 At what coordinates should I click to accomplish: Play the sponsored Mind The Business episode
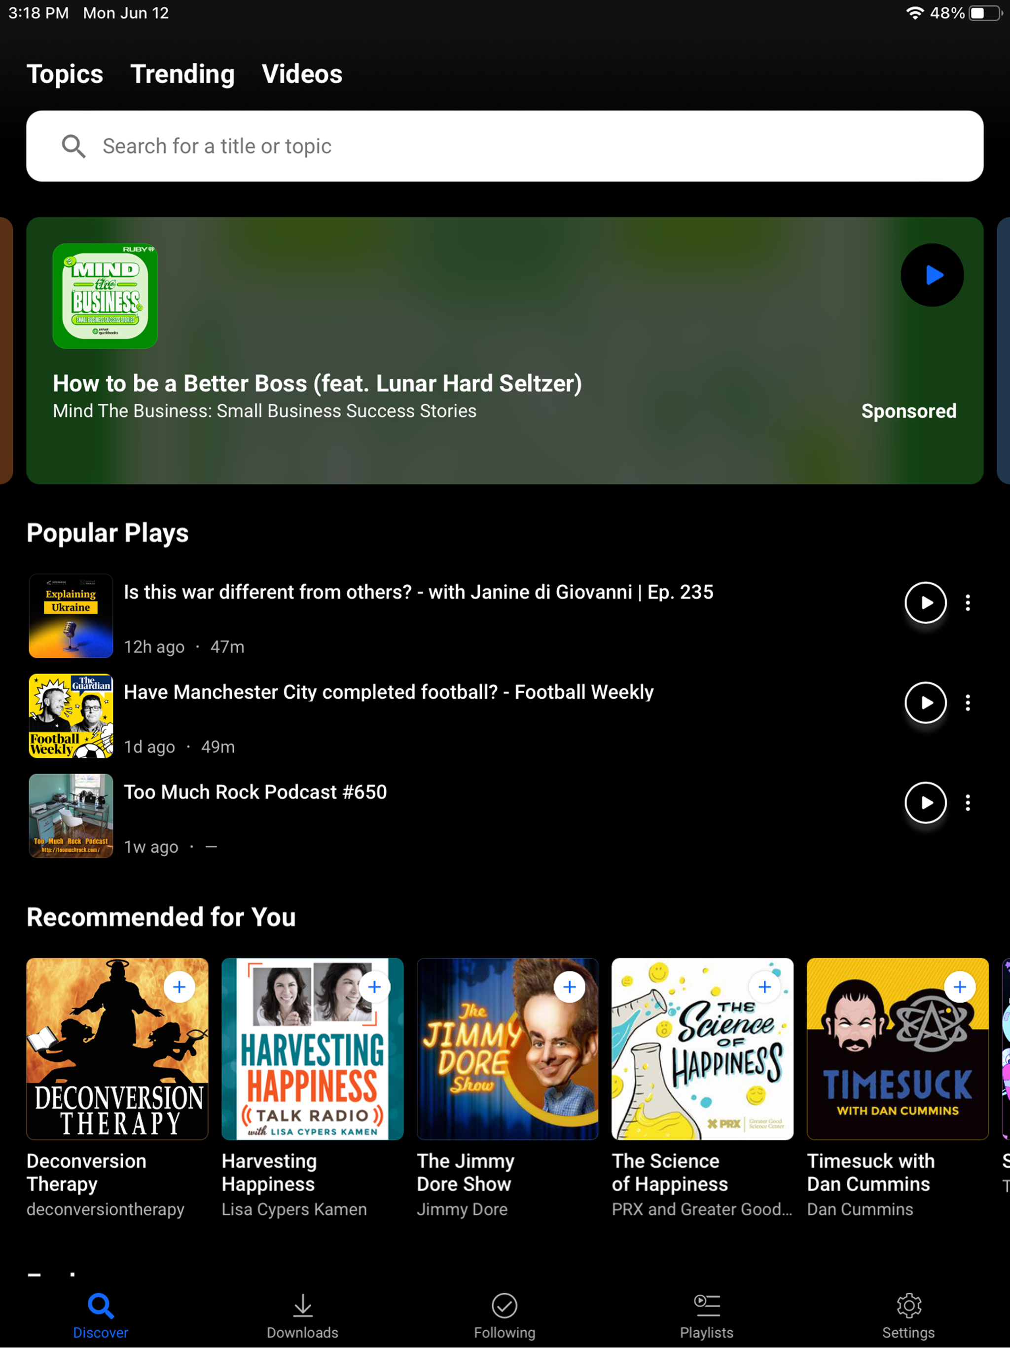pyautogui.click(x=932, y=275)
